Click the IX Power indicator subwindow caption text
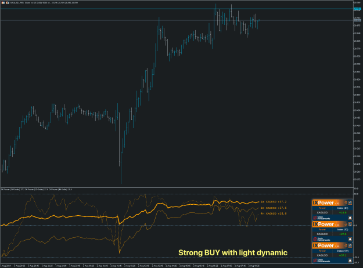Image resolution: width=363 pixels, height=268 pixels. click(37, 189)
